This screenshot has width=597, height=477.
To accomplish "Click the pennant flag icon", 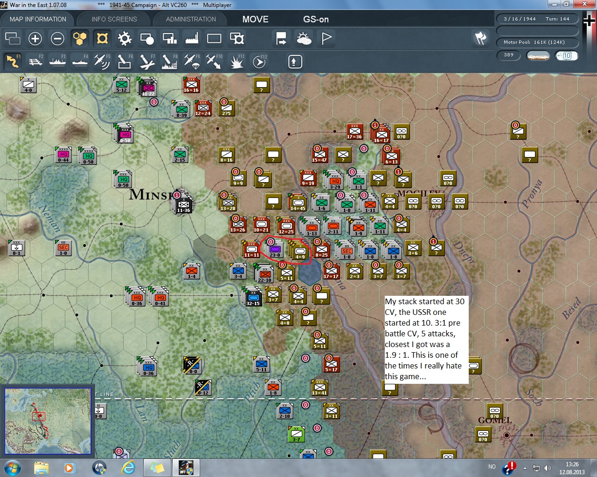I will point(326,38).
